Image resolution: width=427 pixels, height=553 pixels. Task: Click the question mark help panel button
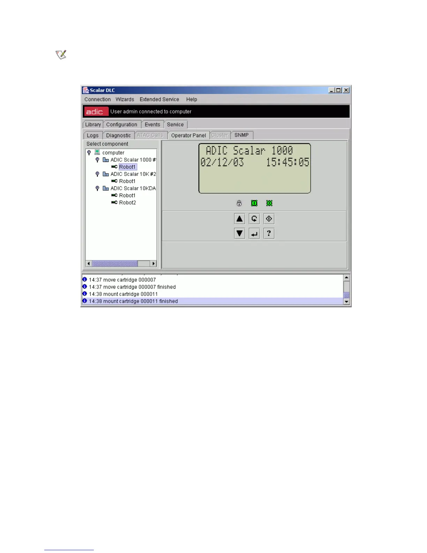point(269,233)
